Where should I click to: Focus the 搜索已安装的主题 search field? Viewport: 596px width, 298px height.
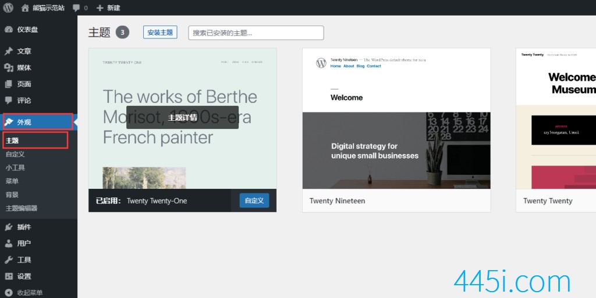click(256, 33)
